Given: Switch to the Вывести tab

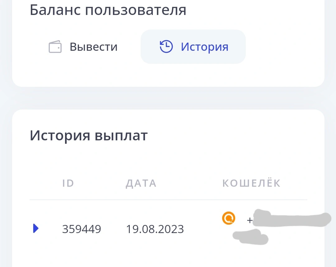Looking at the screenshot, I should point(83,46).
